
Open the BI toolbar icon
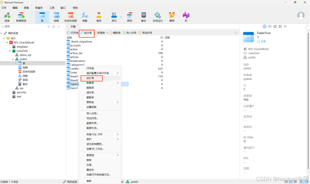[186, 17]
